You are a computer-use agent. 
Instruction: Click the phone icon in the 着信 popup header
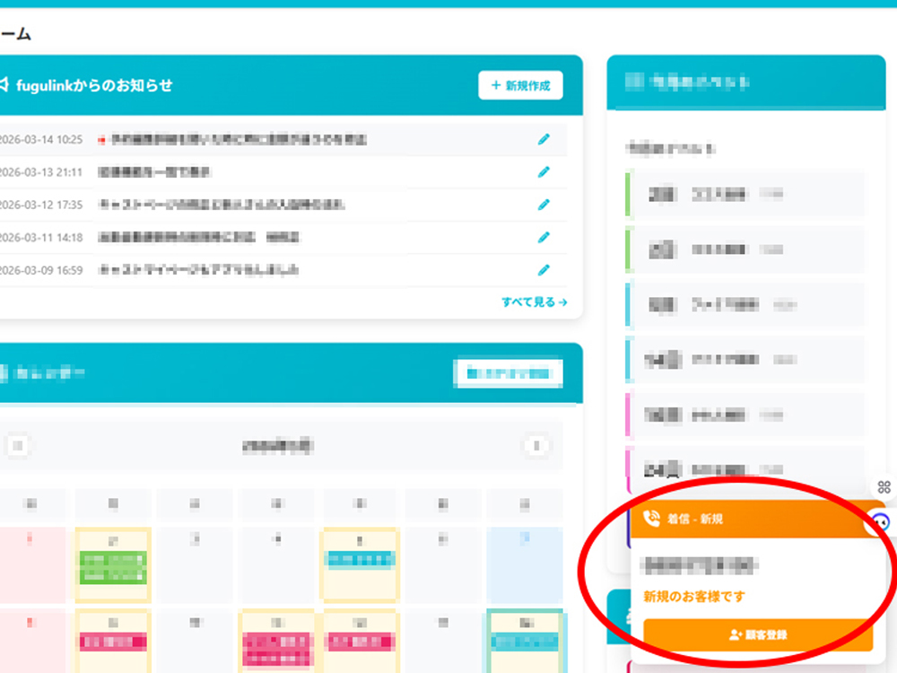pyautogui.click(x=652, y=519)
